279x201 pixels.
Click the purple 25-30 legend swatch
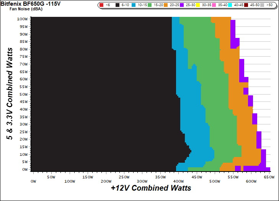tap(181, 5)
